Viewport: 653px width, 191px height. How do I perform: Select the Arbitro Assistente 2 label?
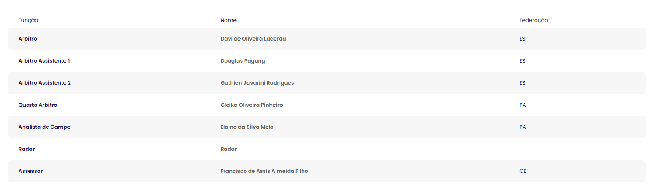coord(45,83)
